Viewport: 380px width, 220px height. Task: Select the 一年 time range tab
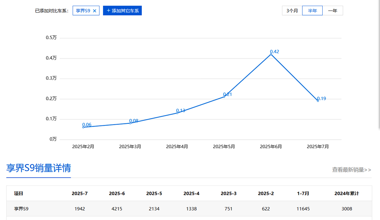[333, 11]
